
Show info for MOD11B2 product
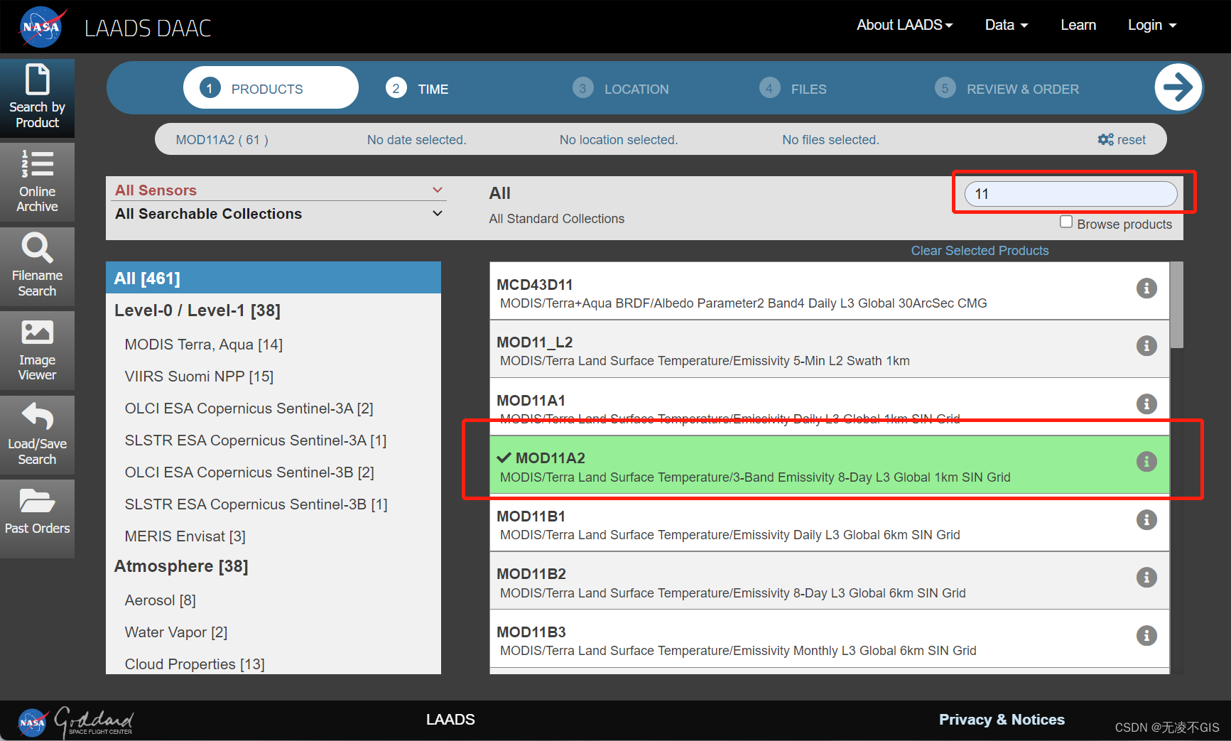[x=1146, y=578]
